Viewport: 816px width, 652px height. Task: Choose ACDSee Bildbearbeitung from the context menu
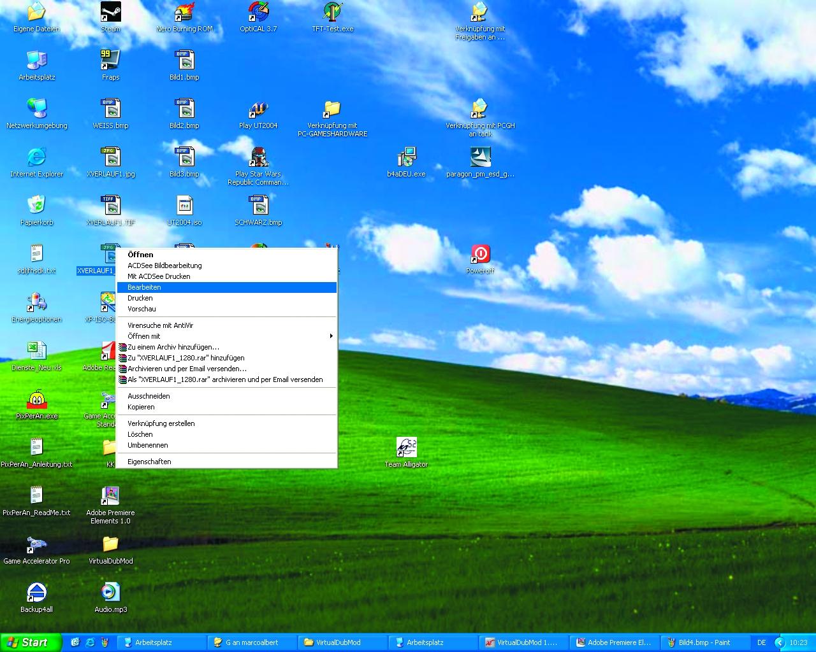coord(227,266)
